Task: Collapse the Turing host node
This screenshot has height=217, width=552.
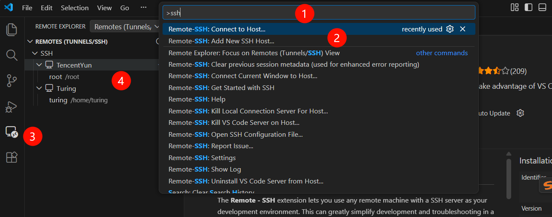Action: (x=40, y=88)
